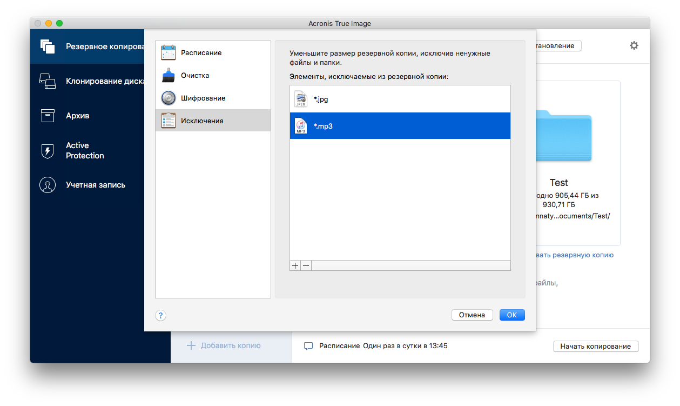The height and width of the screenshot is (406, 680).
Task: Open the Очистка options tab
Action: [x=213, y=76]
